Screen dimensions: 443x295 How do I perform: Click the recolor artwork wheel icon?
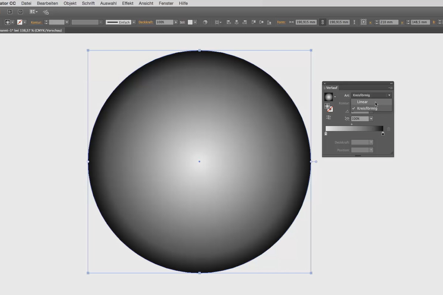coord(205,22)
